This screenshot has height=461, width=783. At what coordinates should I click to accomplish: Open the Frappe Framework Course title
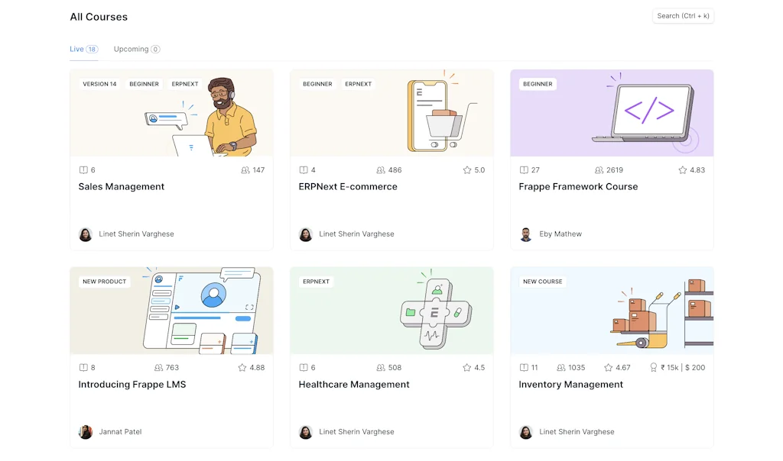click(x=578, y=187)
